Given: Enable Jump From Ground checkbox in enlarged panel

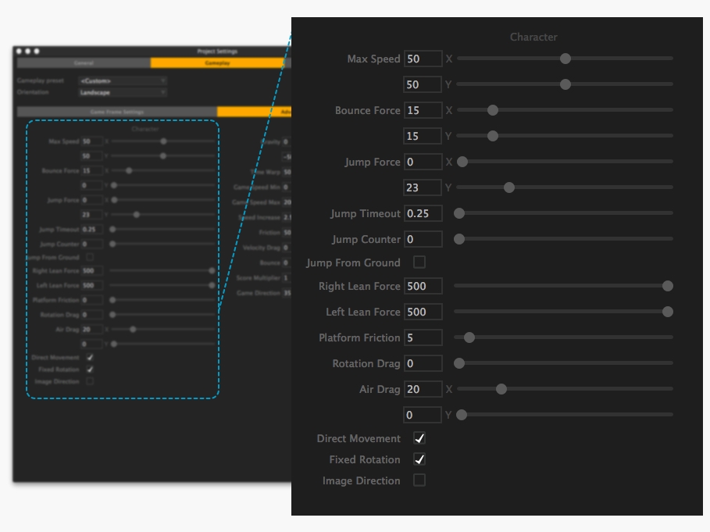Looking at the screenshot, I should [419, 262].
